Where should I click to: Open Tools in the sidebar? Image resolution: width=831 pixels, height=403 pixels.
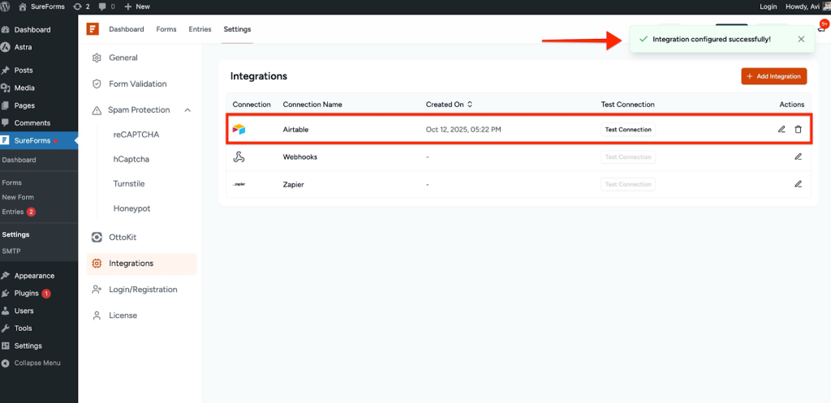(x=23, y=328)
